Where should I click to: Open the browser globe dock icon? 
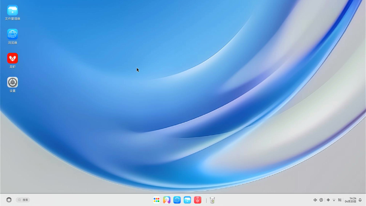tap(177, 200)
